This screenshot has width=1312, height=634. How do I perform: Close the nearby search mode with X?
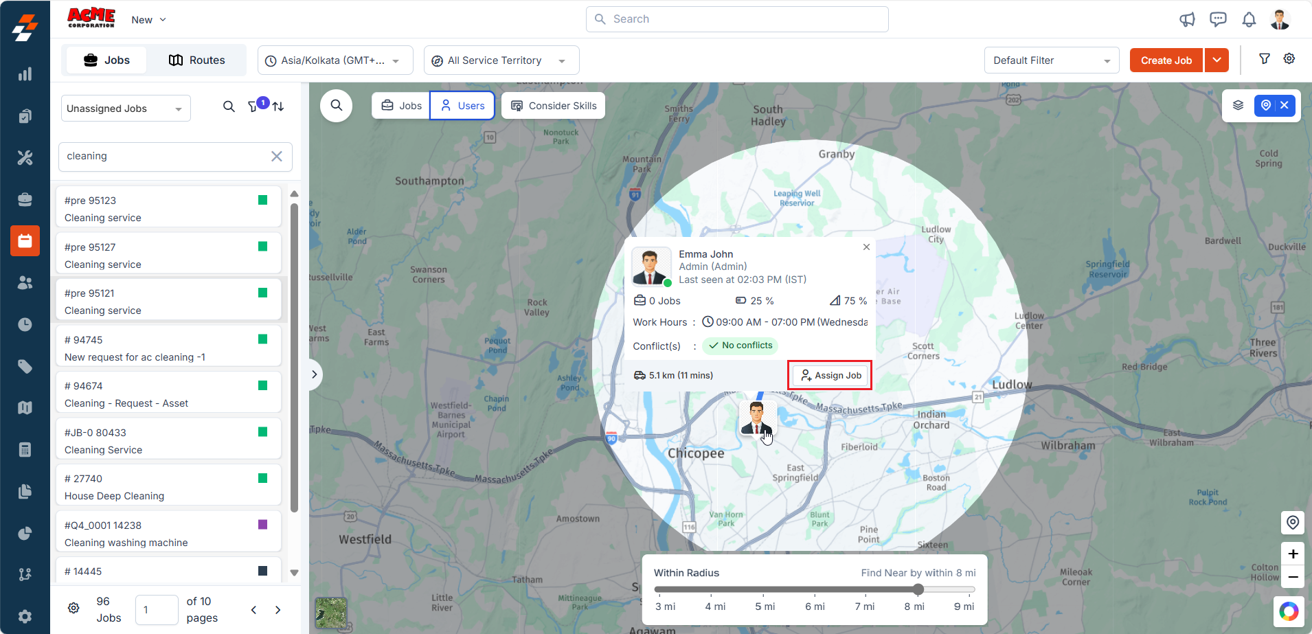pyautogui.click(x=1285, y=105)
